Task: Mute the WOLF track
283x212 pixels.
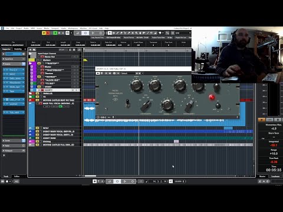Action: coord(37,128)
